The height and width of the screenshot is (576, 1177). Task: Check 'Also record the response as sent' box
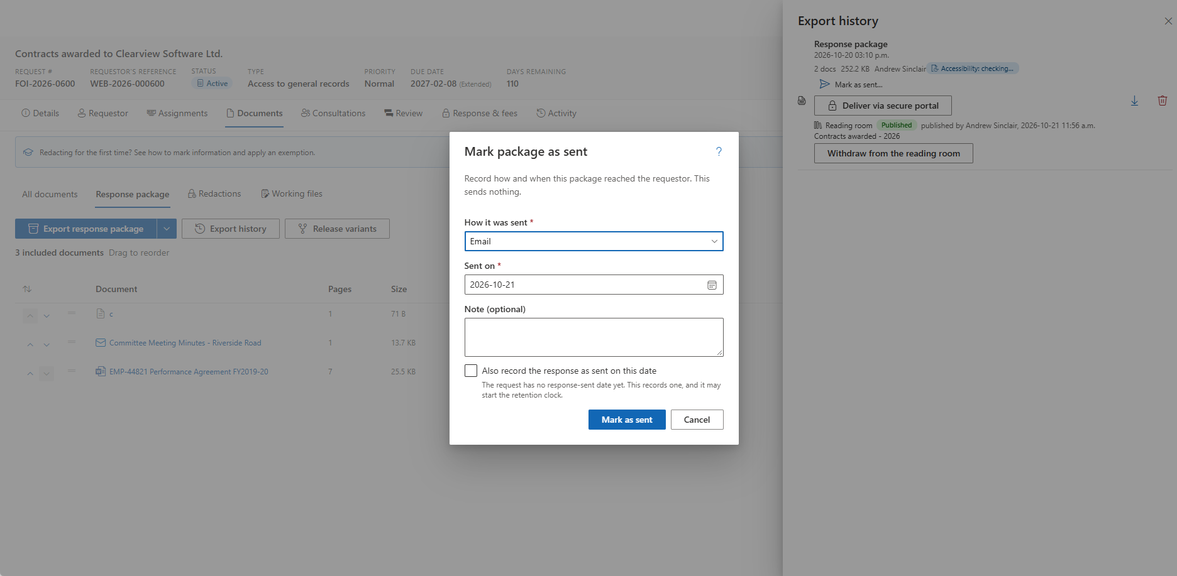[x=471, y=371]
